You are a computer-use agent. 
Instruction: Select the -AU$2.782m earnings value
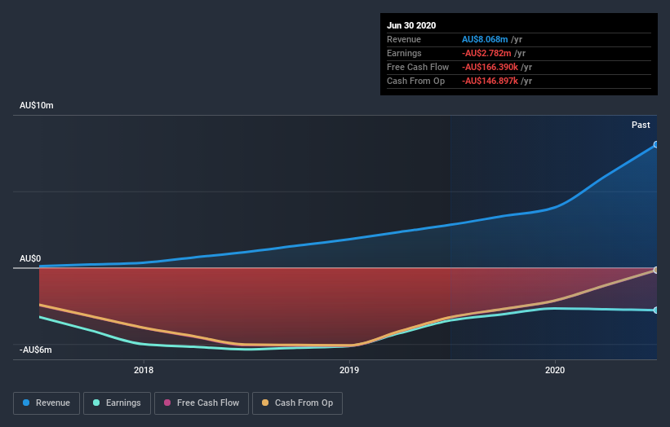(486, 53)
